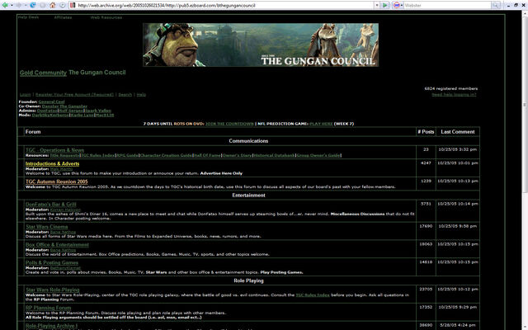Open TGC Autumn Reunion 2005 forum
The width and height of the screenshot is (528, 330).
pyautogui.click(x=57, y=181)
